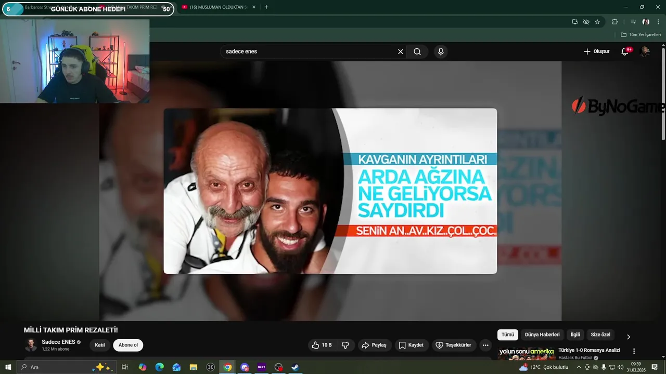Image resolution: width=666 pixels, height=374 pixels.
Task: Open Chrome extensions puzzle icon
Action: click(x=615, y=22)
